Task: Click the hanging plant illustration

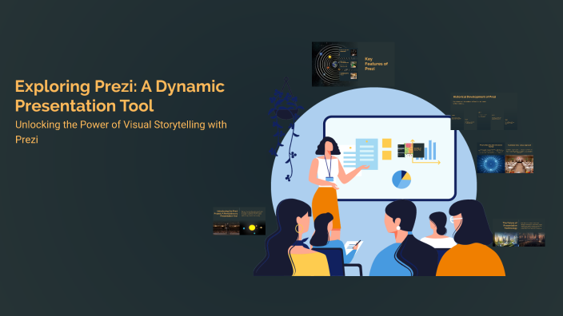Action: coord(285,129)
